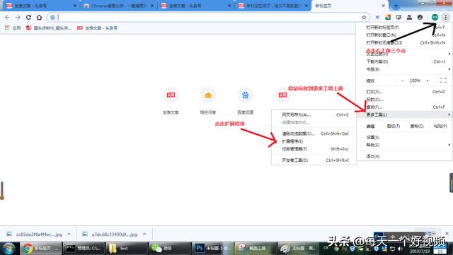Image resolution: width=453 pixels, height=255 pixels.
Task: Open the 发表文章 shortcut tile
Action: tap(171, 101)
